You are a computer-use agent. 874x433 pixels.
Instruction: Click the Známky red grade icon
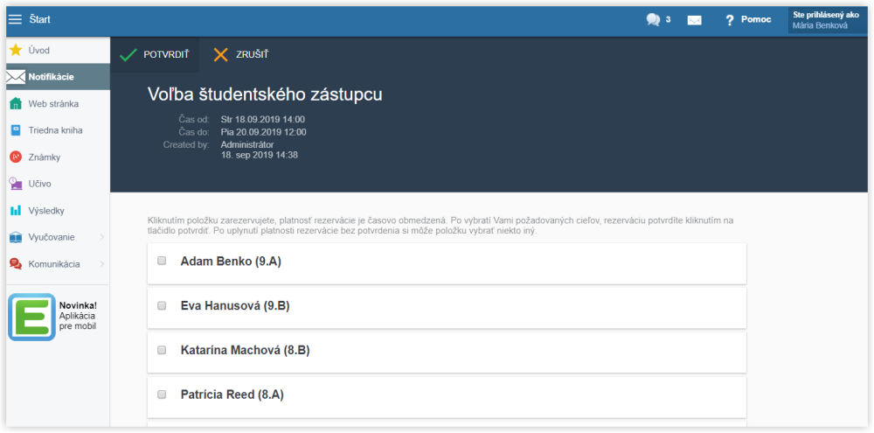(16, 157)
